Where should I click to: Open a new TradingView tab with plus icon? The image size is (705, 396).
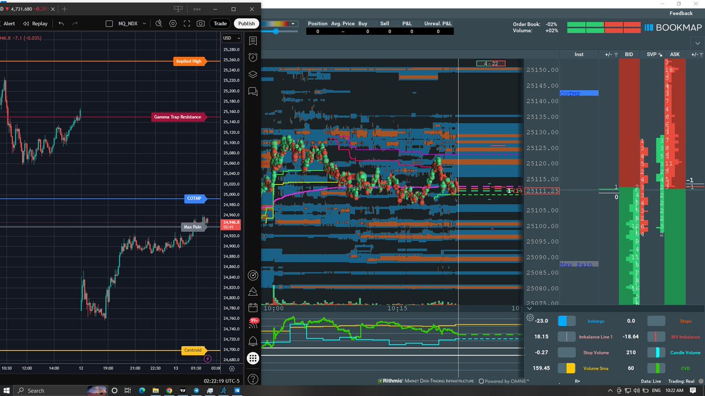(x=64, y=9)
